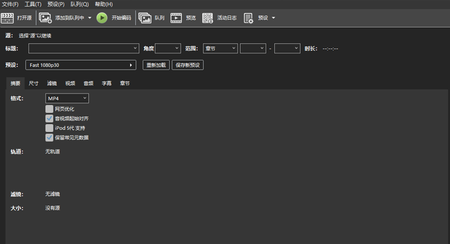450x244 pixels.
Task: Click the 添加到队列中 (Add to Queue) icon
Action: coord(45,18)
